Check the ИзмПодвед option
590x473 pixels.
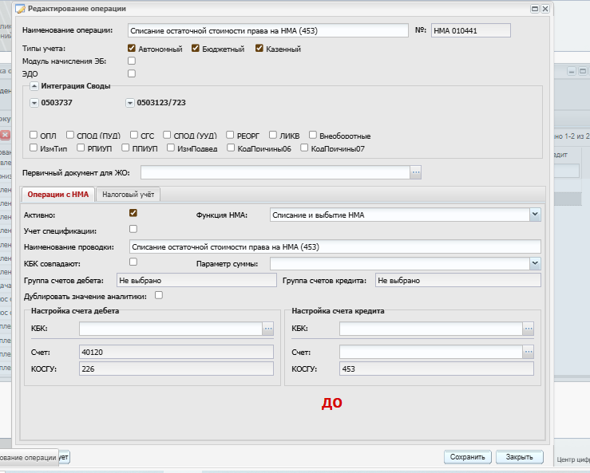[171, 148]
